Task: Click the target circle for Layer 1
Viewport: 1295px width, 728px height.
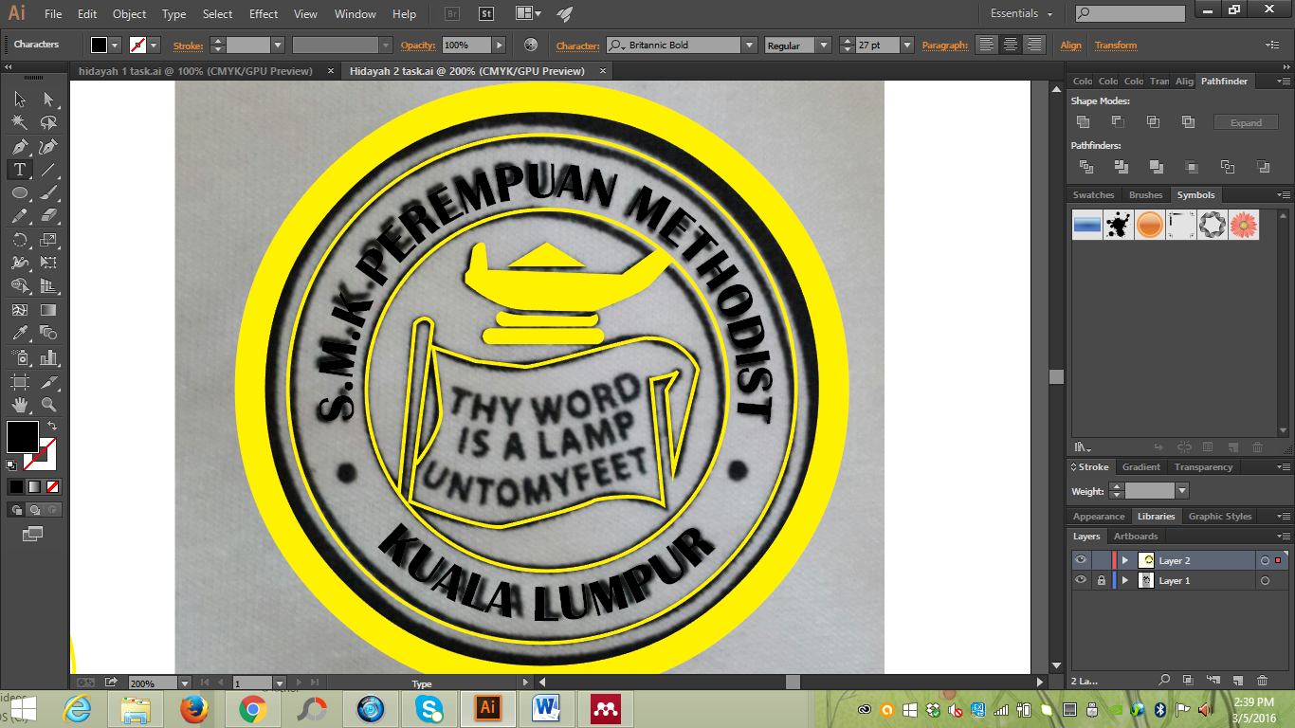Action: pyautogui.click(x=1265, y=580)
